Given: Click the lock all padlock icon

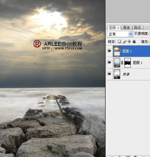Looking at the screenshot, I should click(134, 41).
